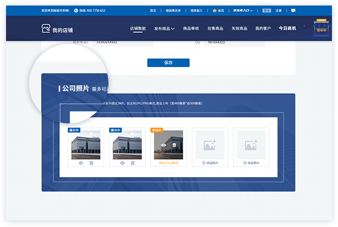Viewport: 338px width, 227px height.
Task: Click the orange 审核中 badge
Action: coord(157,130)
